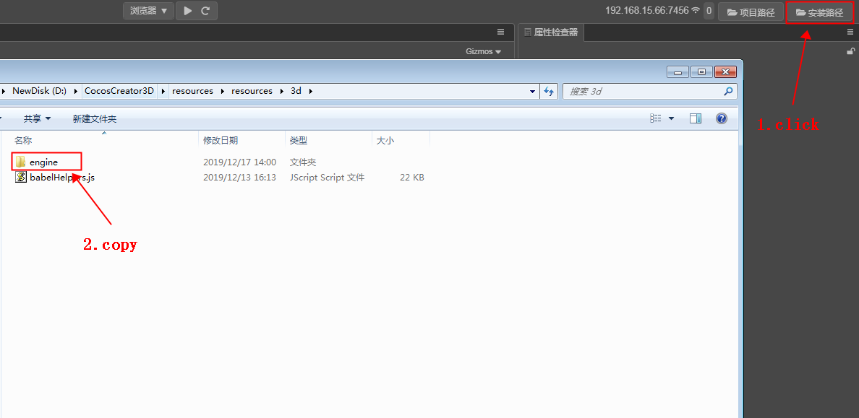
Task: Click the 项目路径 button
Action: (x=751, y=12)
